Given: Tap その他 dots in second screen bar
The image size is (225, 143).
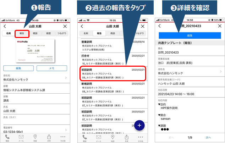Looking at the screenshot, I should click(x=141, y=139).
